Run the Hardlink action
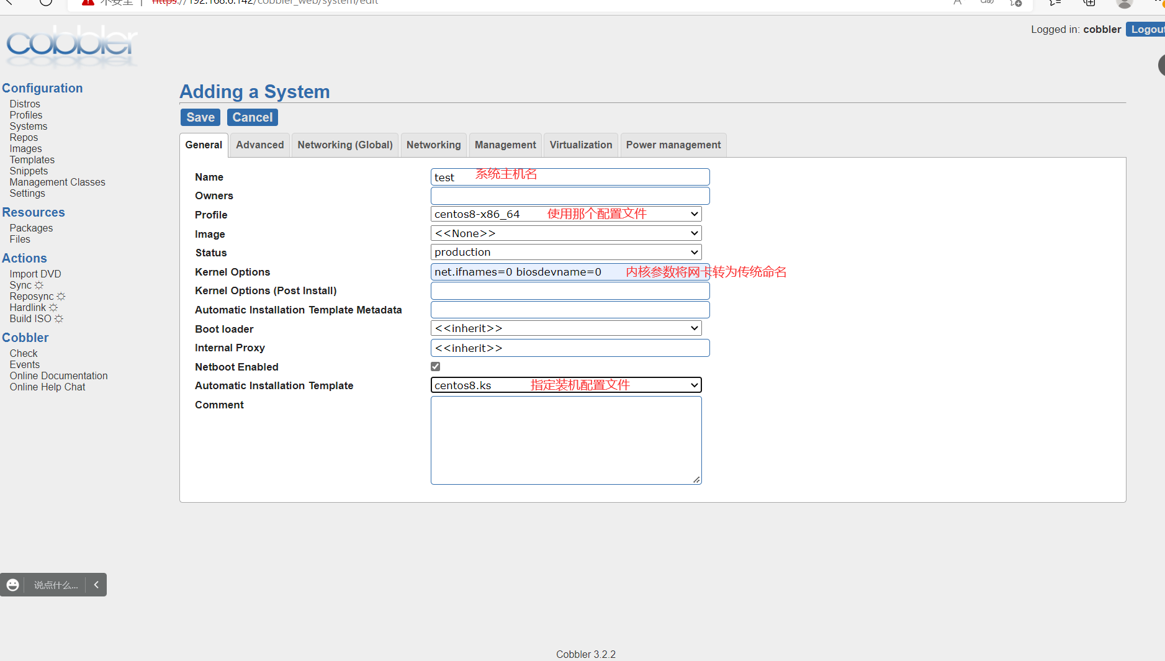 pyautogui.click(x=34, y=308)
